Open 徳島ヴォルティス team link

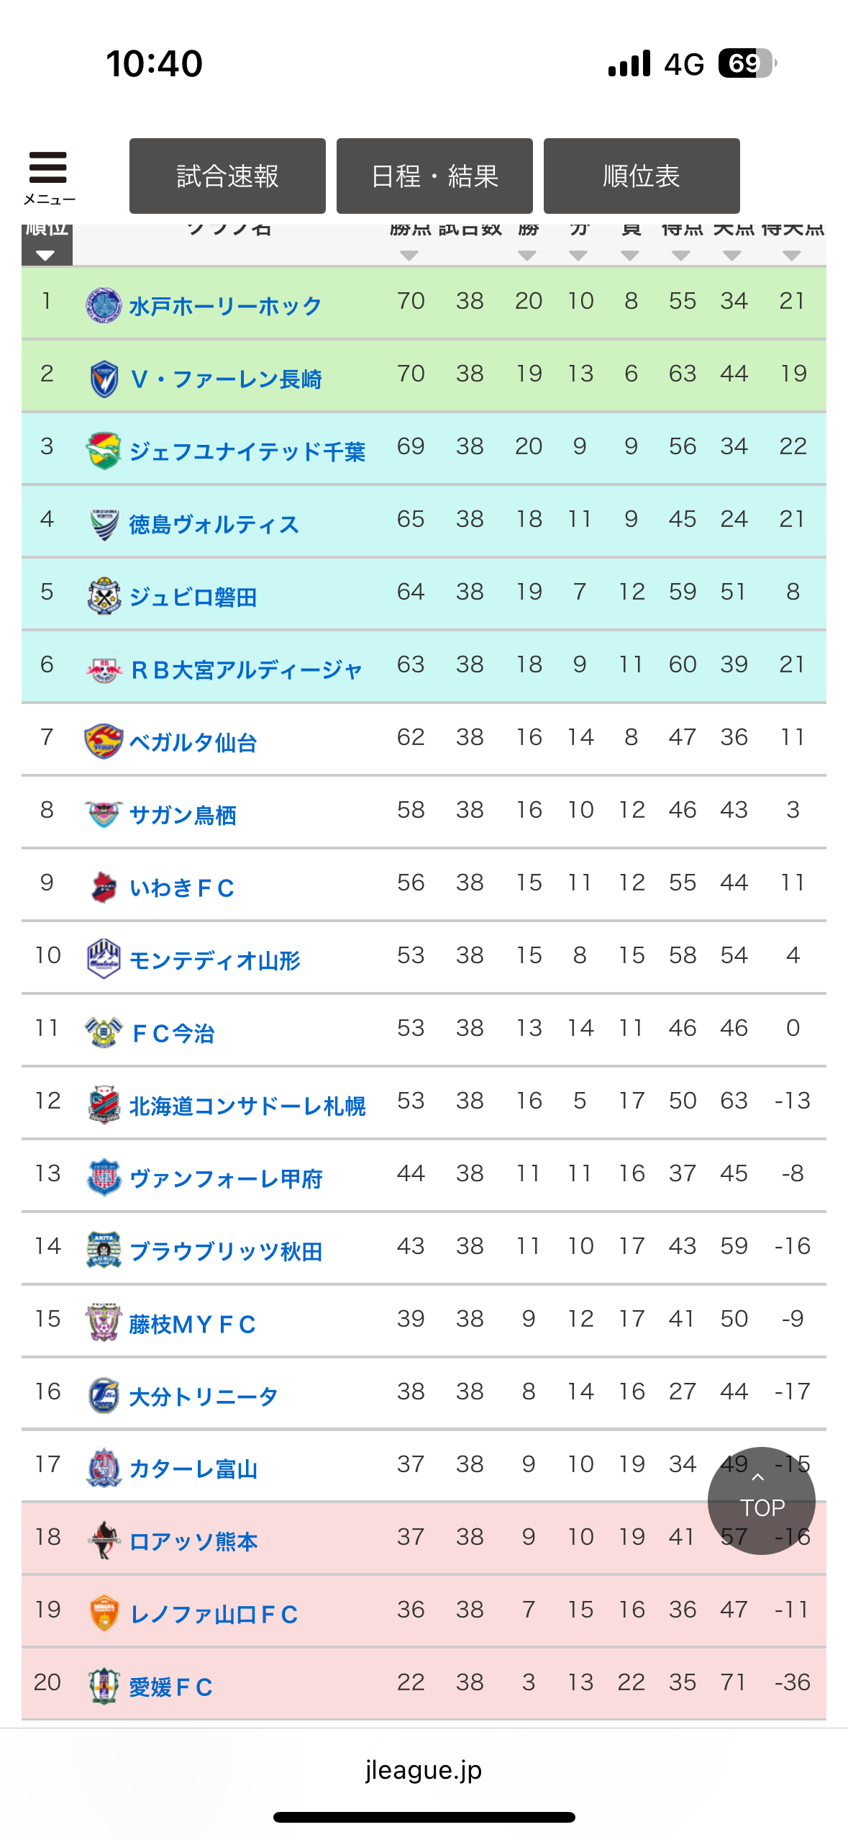[x=214, y=524]
